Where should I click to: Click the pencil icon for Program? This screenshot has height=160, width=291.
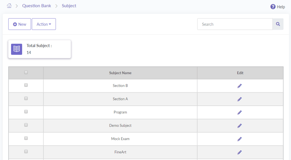240,113
